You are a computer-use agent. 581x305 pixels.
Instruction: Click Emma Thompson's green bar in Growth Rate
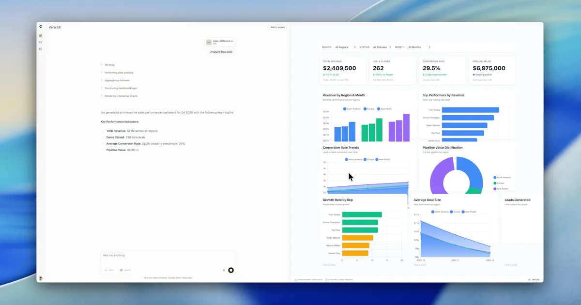pos(360,222)
